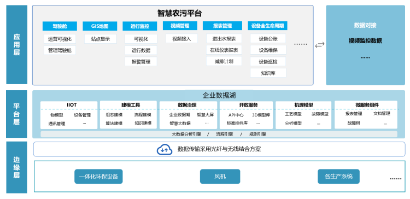Select the 进出水报表 box
This screenshot has height=199, width=410.
(224, 39)
